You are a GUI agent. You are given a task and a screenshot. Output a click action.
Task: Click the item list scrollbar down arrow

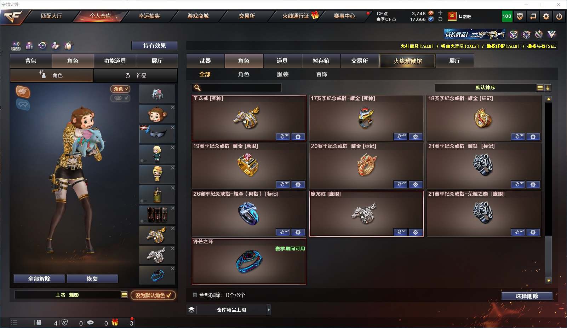click(549, 281)
